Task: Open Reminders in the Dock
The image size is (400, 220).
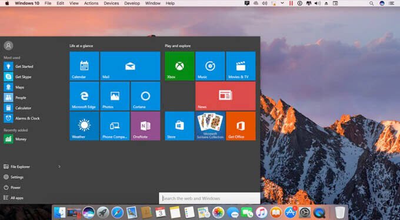Action: coord(189,212)
